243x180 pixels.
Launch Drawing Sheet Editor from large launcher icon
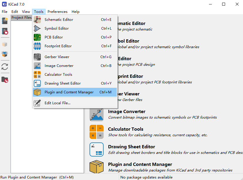(97, 149)
